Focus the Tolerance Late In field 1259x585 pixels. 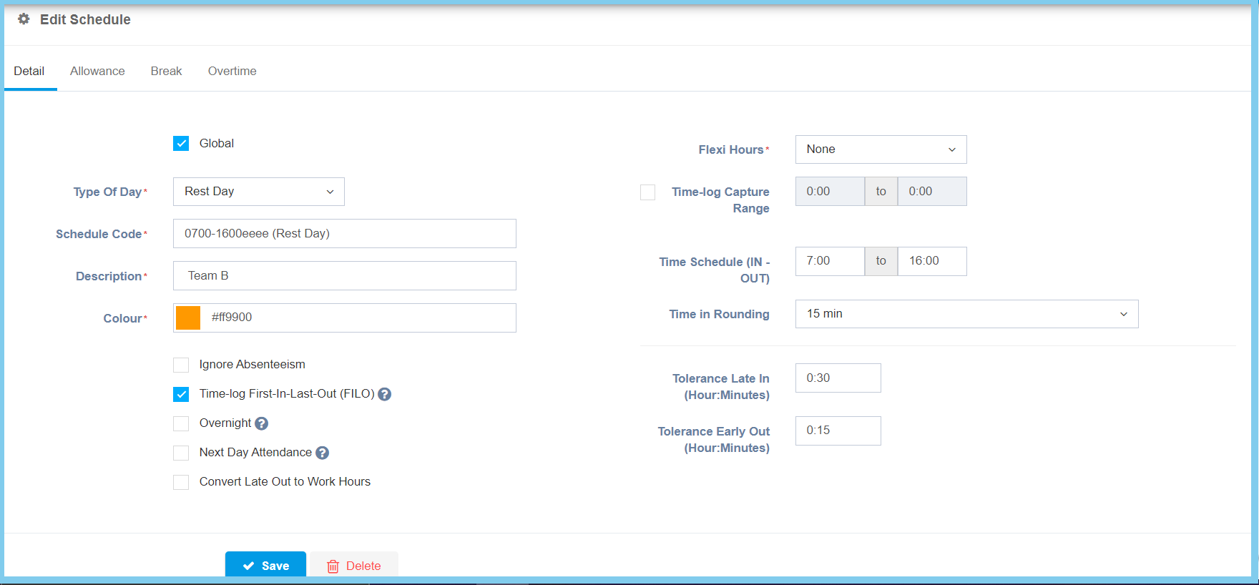point(838,378)
